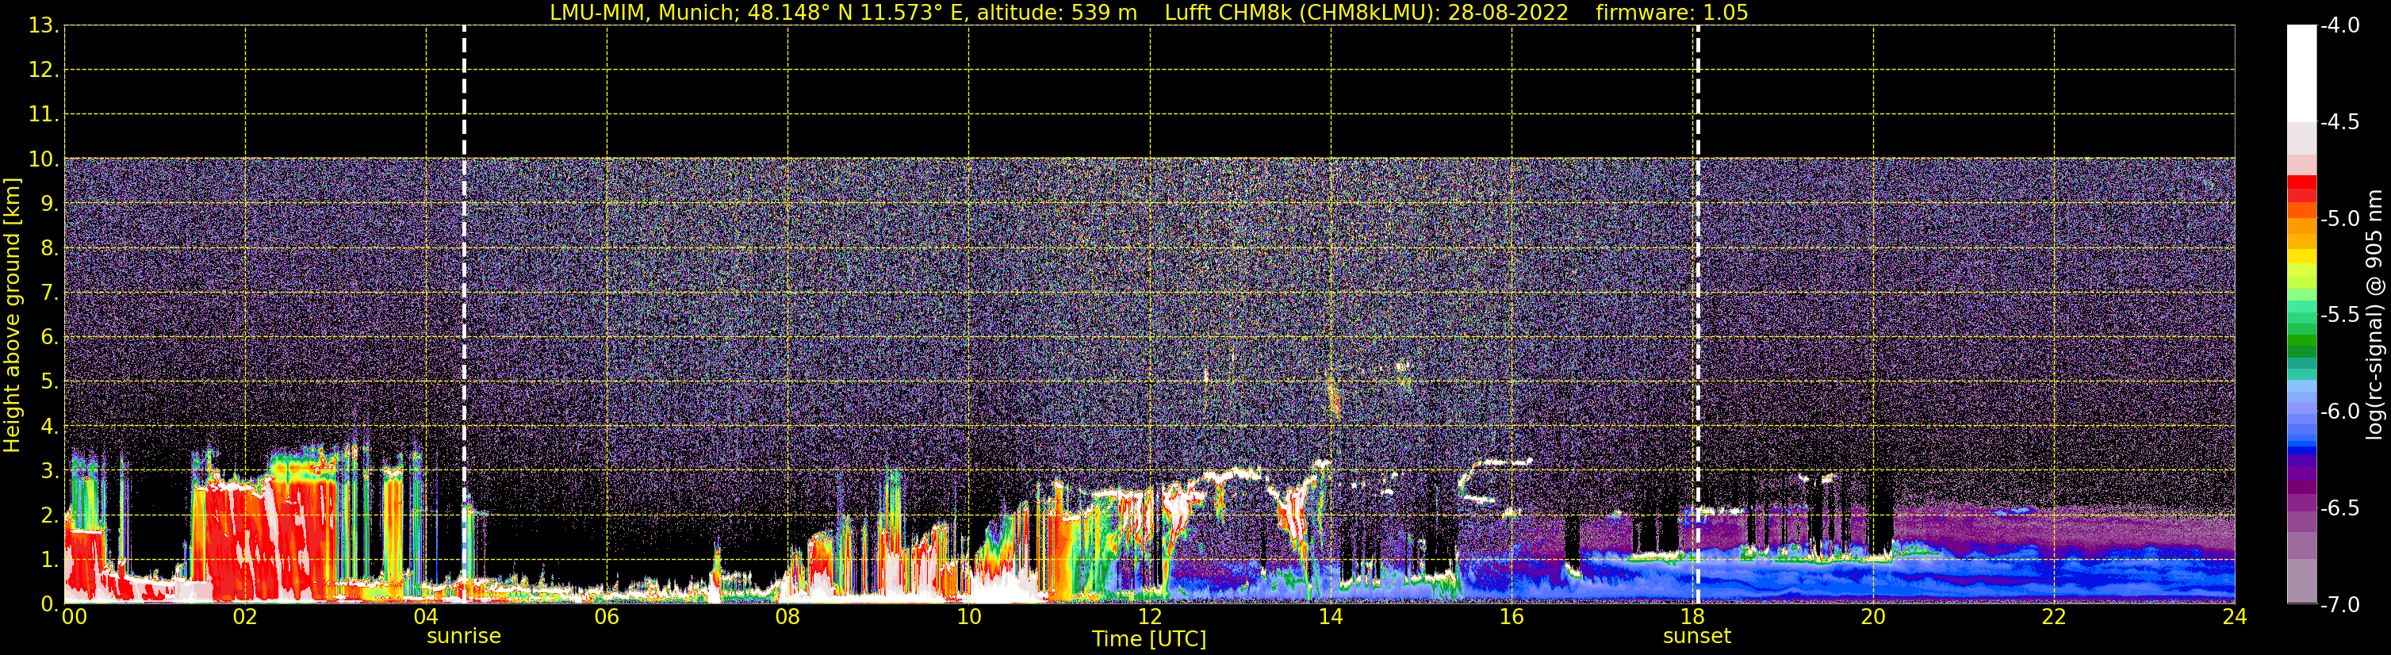The width and height of the screenshot is (2391, 655).
Task: Click the time axis tick '16'
Action: (1512, 617)
